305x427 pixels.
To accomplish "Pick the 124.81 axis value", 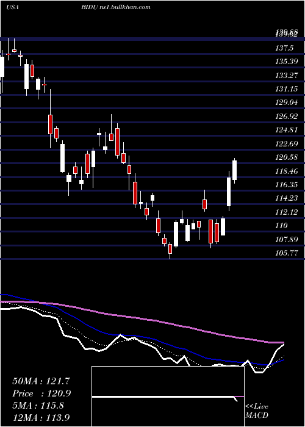I will [x=287, y=130].
